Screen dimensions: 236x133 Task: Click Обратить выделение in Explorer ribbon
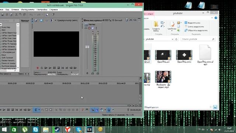coord(196,30)
